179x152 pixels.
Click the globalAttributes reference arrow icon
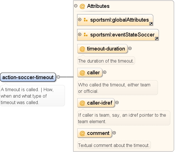(151, 24)
